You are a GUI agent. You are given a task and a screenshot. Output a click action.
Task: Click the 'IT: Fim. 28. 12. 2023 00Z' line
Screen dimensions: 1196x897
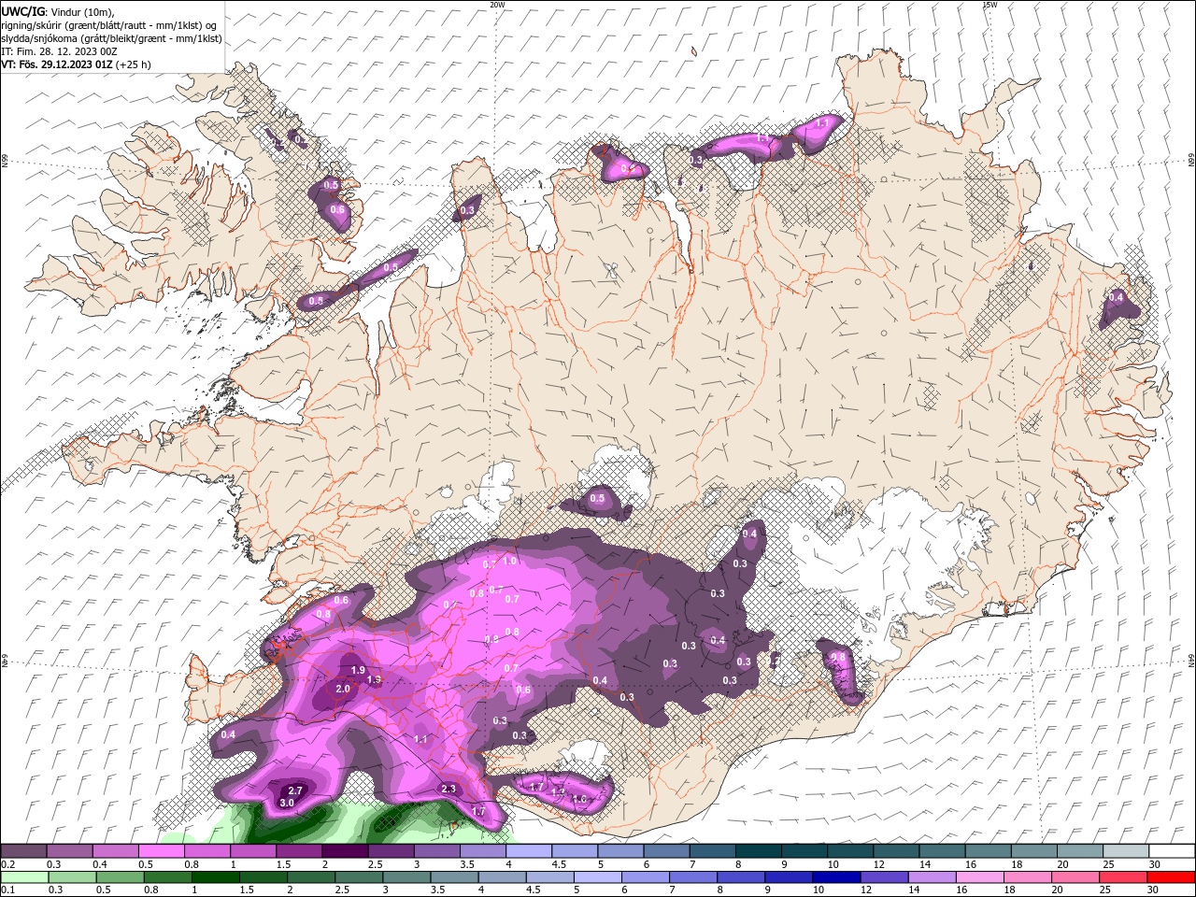(58, 51)
